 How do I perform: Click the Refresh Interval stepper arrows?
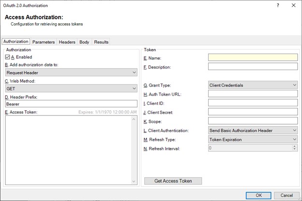295,148
